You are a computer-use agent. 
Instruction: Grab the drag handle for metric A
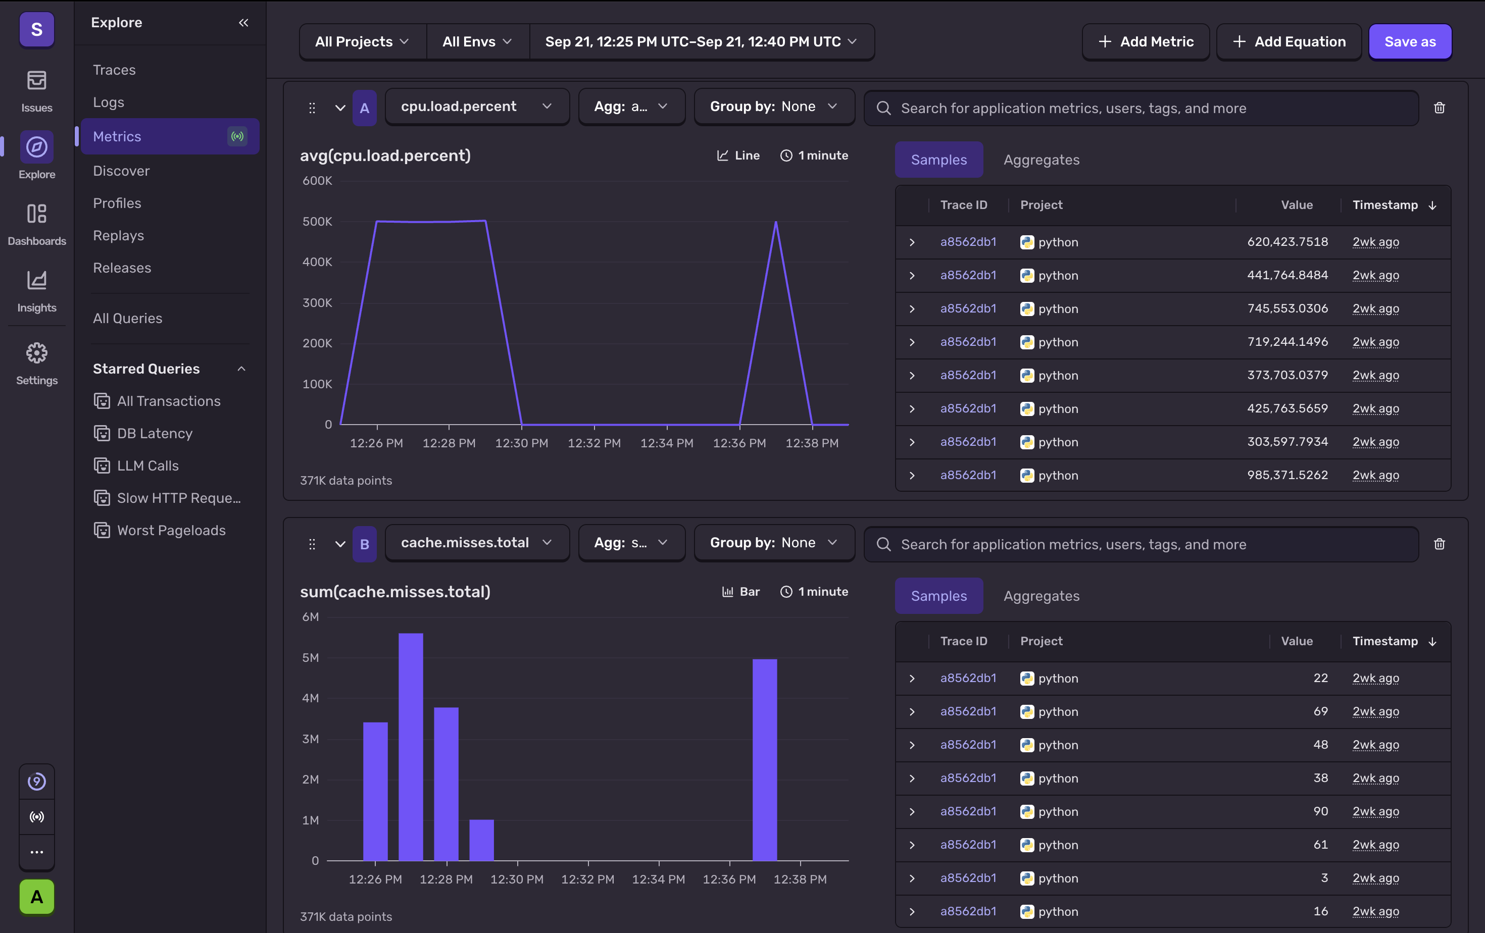pos(312,108)
